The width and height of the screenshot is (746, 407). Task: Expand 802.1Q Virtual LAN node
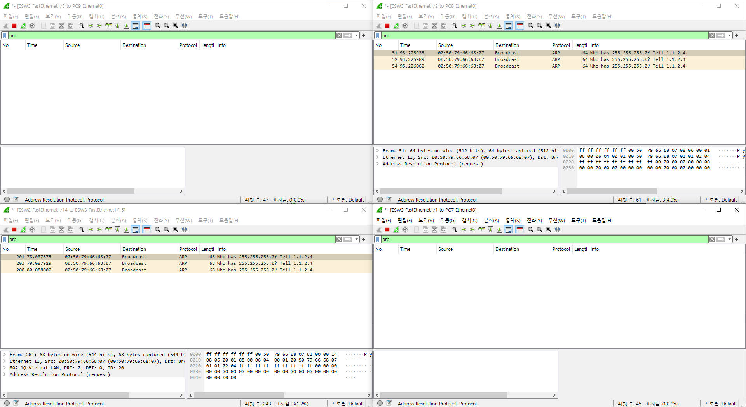point(5,368)
